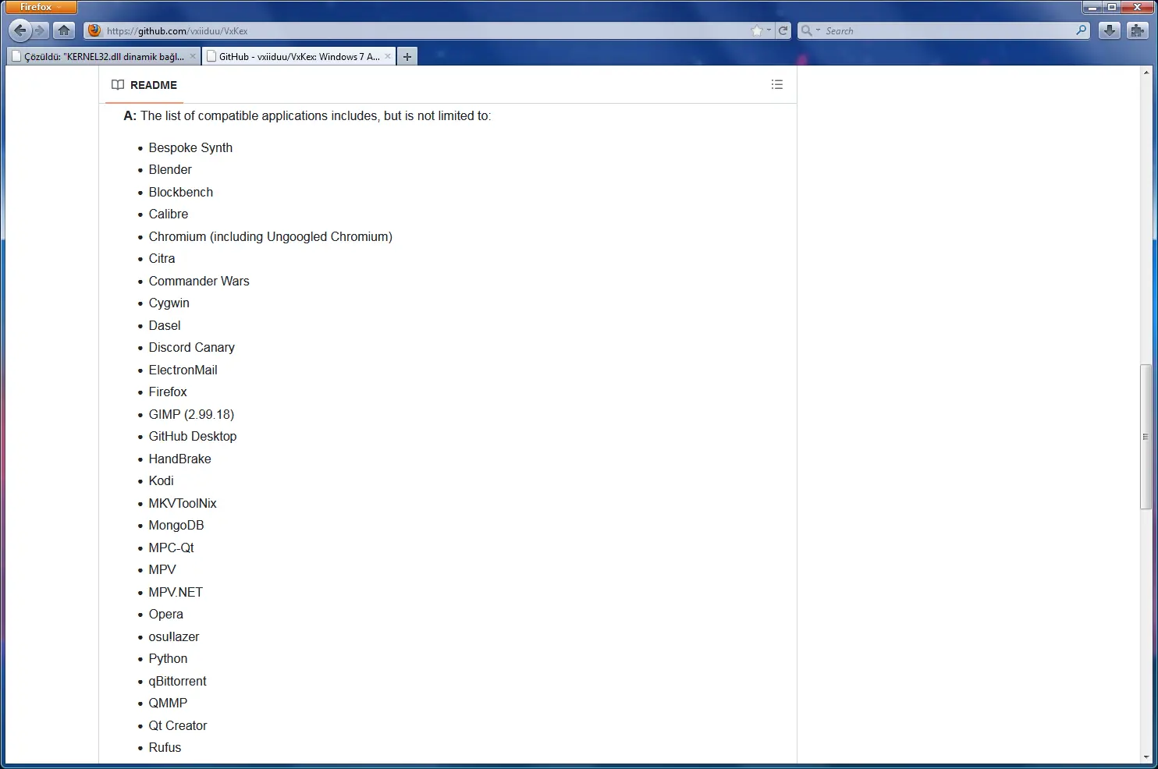Click the MPC-Qt list item
Image resolution: width=1158 pixels, height=769 pixels.
pos(171,548)
